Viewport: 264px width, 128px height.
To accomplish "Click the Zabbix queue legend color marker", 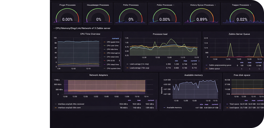I will tap(206, 69).
